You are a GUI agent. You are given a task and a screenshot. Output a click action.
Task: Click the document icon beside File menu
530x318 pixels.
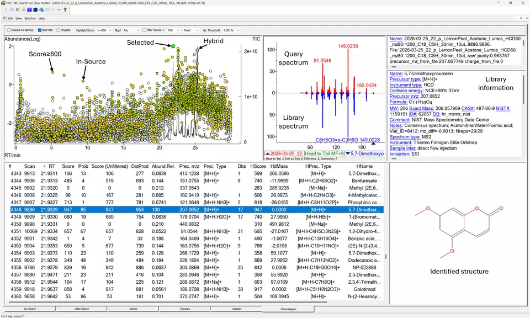(x=5, y=18)
